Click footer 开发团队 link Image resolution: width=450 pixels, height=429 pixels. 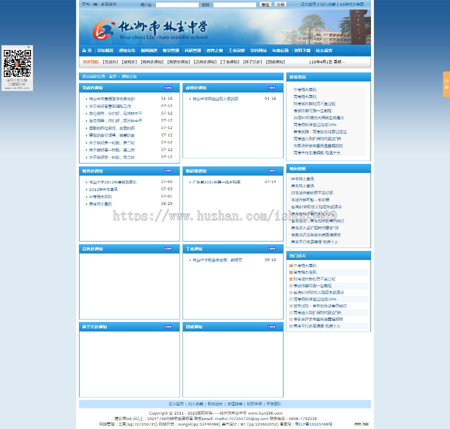coord(274,403)
